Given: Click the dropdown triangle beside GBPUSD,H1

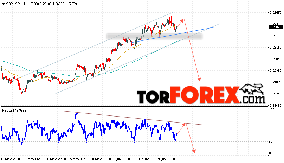Looking at the screenshot, I should pos(3,4).
